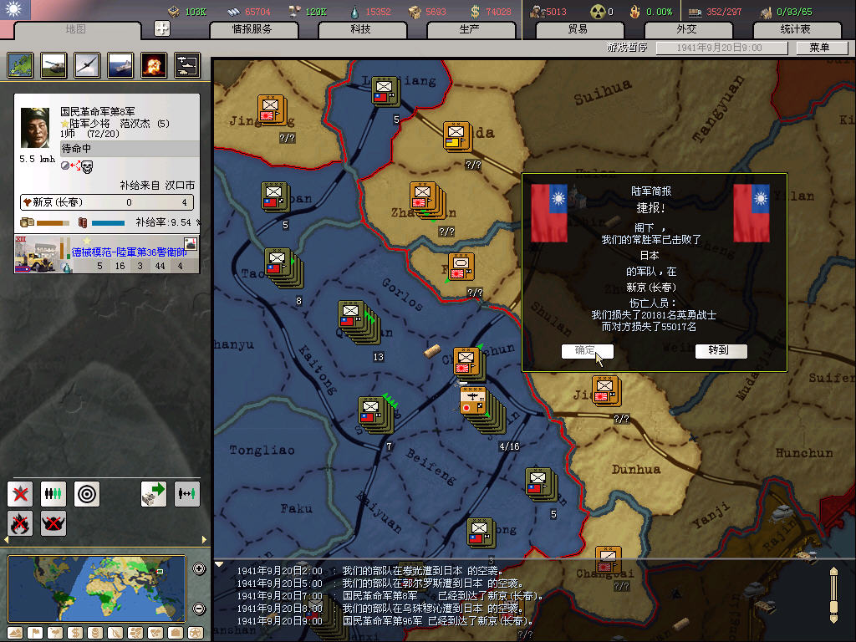Expand order panel with right yellow arrow
Screen dimensions: 856x642
coord(203,541)
